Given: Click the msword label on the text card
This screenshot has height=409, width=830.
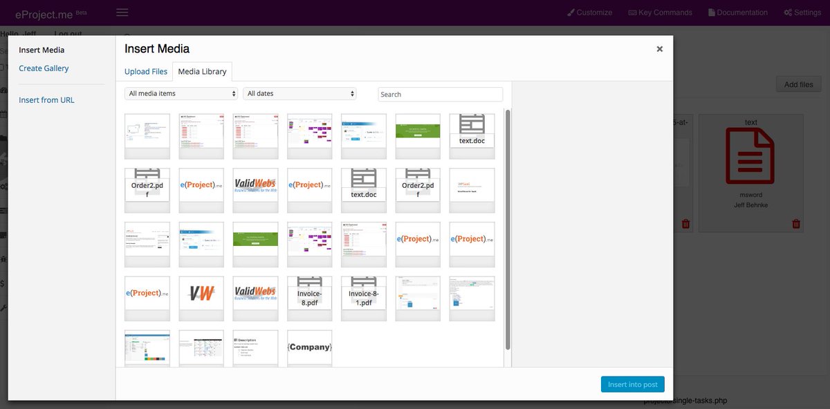Looking at the screenshot, I should pos(750,195).
